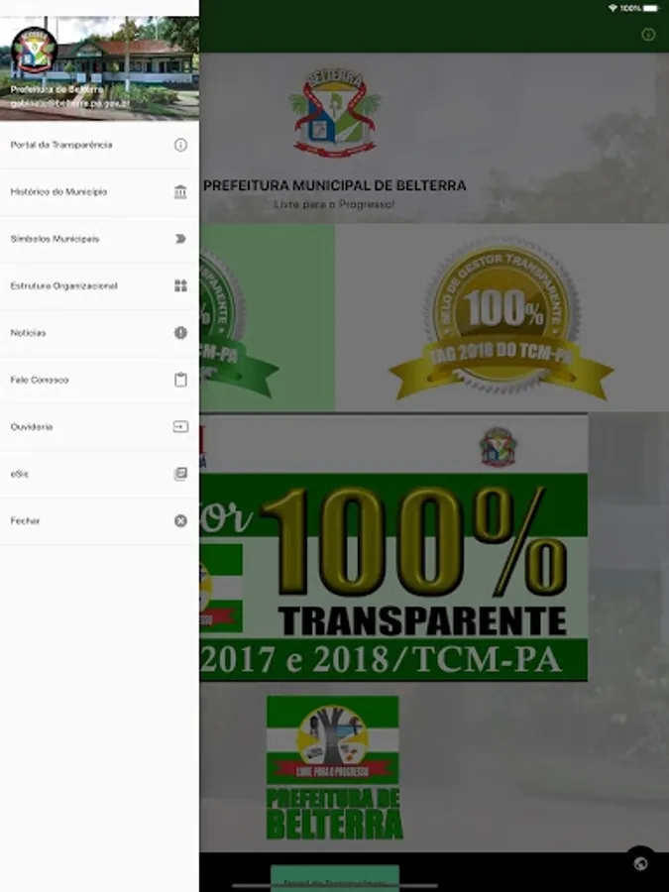Screen dimensions: 669x892
Task: Tap the Belterra crest avatar in drawer header
Action: (x=34, y=51)
